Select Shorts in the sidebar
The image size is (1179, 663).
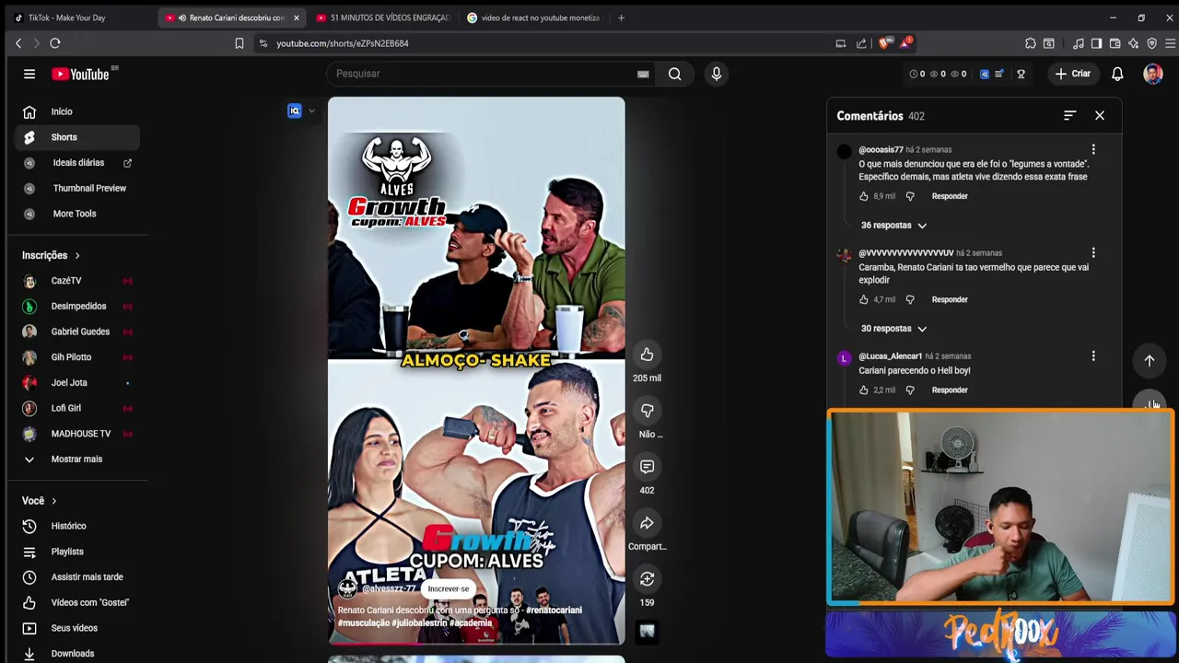(77, 137)
